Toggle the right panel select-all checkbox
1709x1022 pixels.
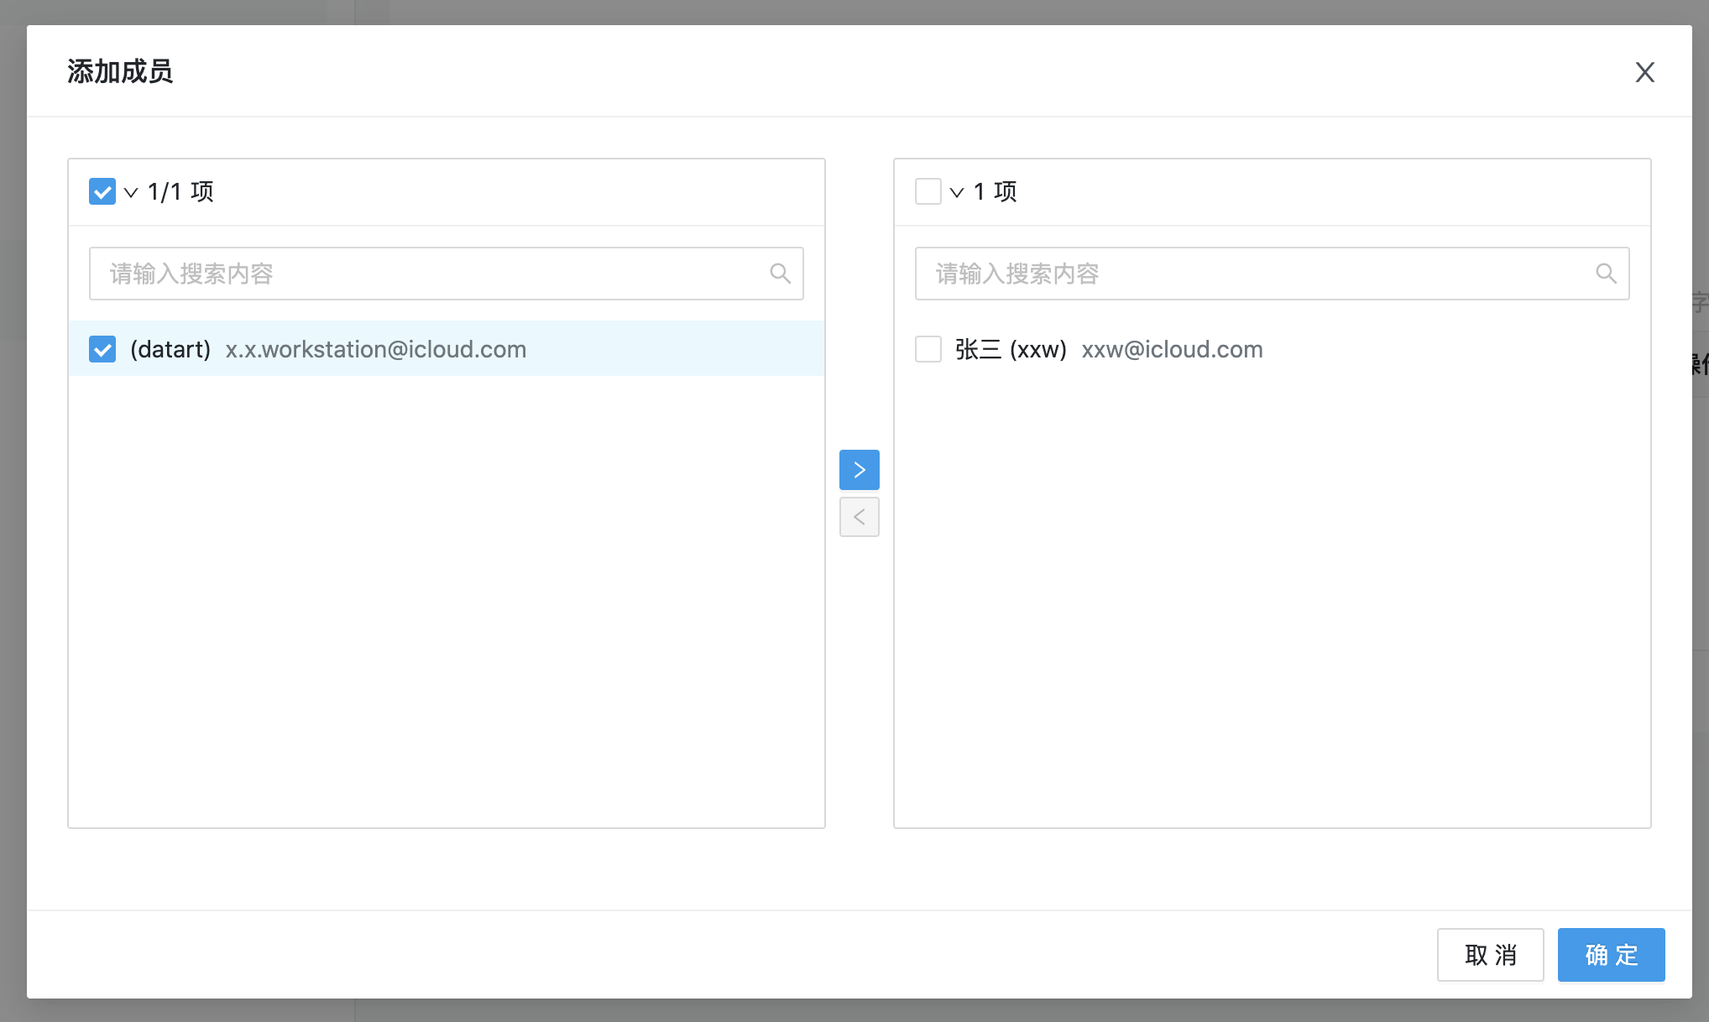click(928, 191)
